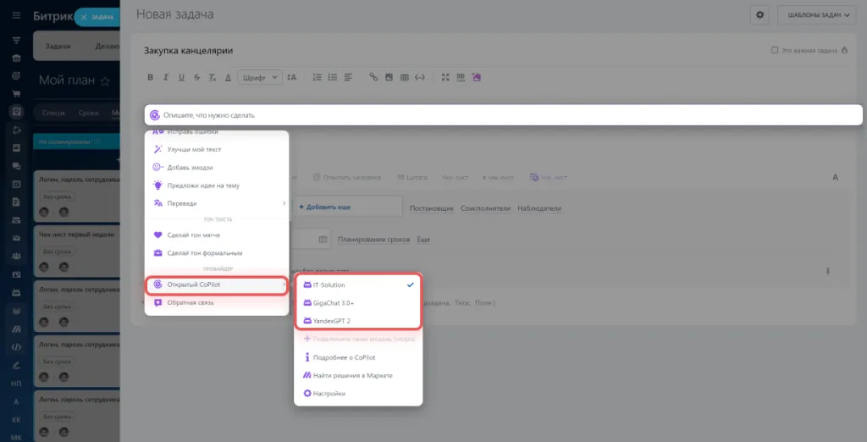This screenshot has width=867, height=442.
Task: Choose 'Сделай тон формальным' option
Action: coord(205,252)
